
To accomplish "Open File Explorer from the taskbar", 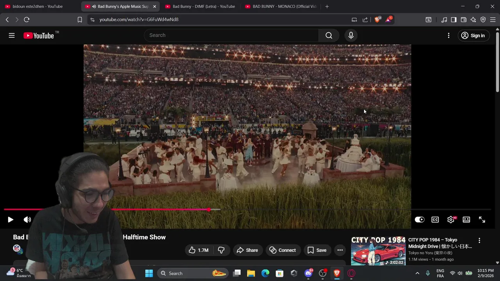I will pyautogui.click(x=251, y=273).
